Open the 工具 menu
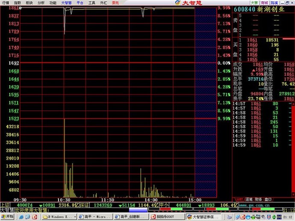The image size is (295, 221). tap(91, 3)
